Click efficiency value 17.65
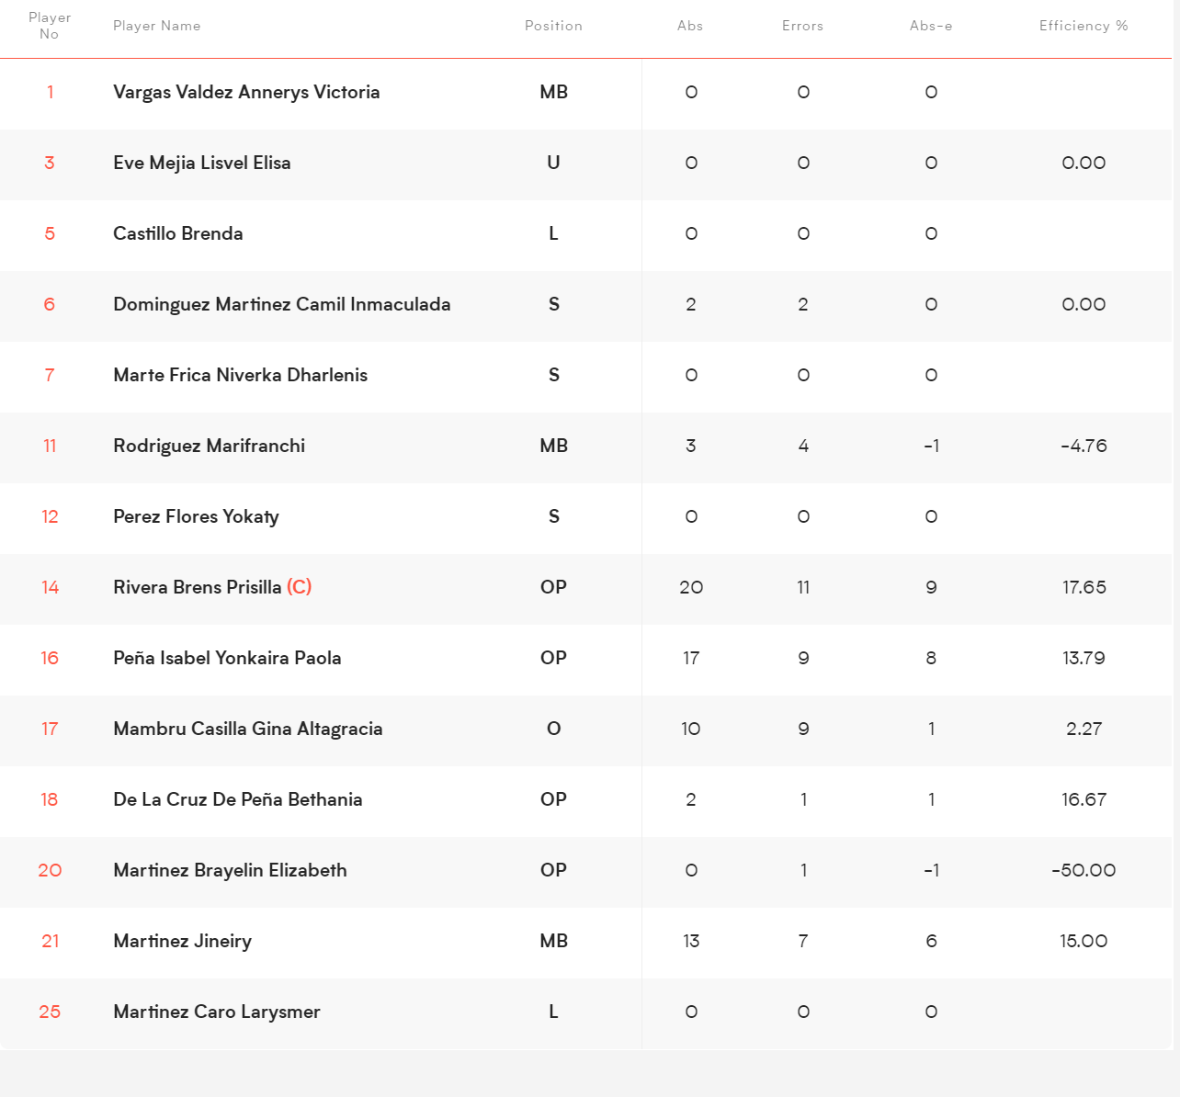 [1084, 587]
